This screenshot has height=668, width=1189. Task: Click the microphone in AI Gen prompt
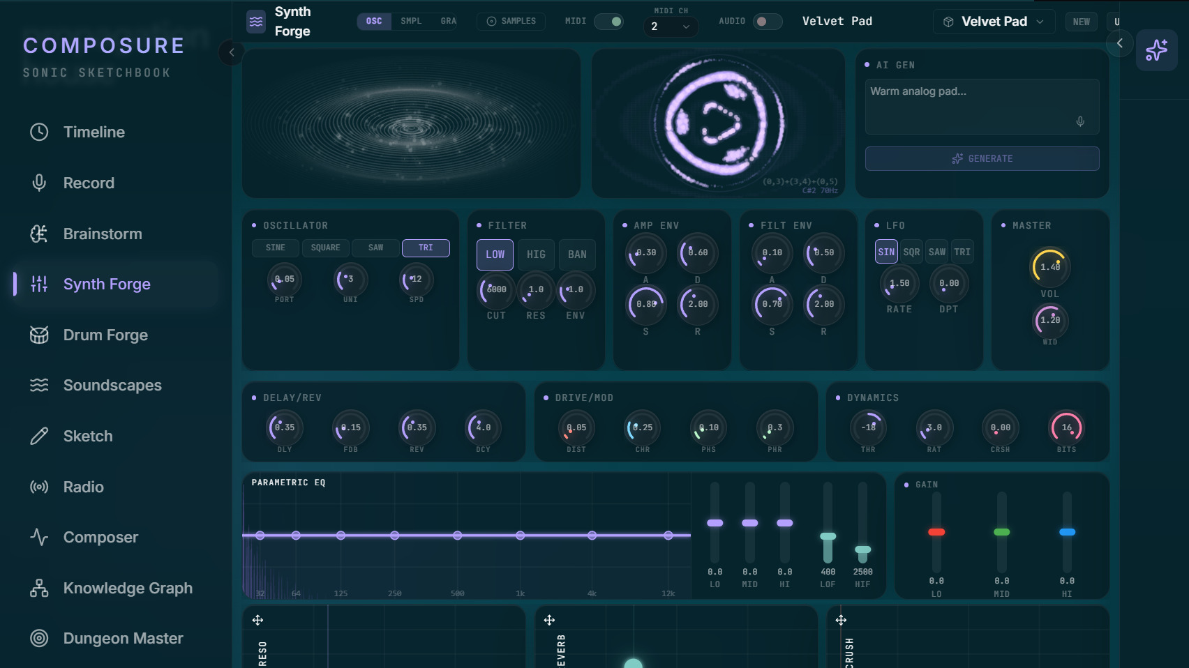pyautogui.click(x=1080, y=121)
